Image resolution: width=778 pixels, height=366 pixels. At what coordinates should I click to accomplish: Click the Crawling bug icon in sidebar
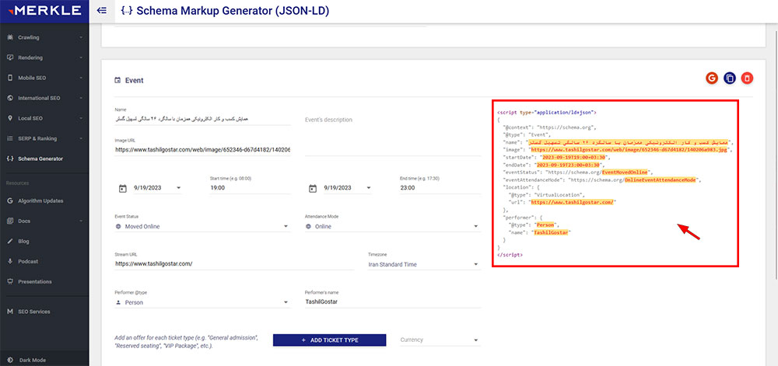pos(10,37)
